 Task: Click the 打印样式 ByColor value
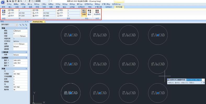click(x=20, y=41)
